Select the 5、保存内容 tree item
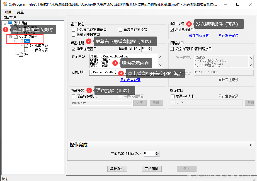257x181 pixels. [x=39, y=50]
